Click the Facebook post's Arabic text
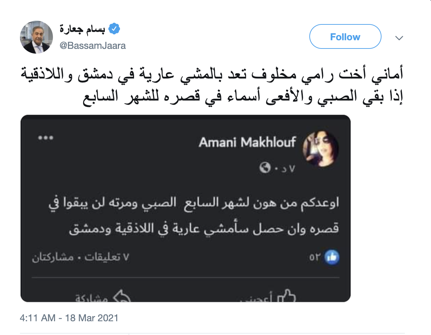This screenshot has height=335, width=431. [x=194, y=216]
